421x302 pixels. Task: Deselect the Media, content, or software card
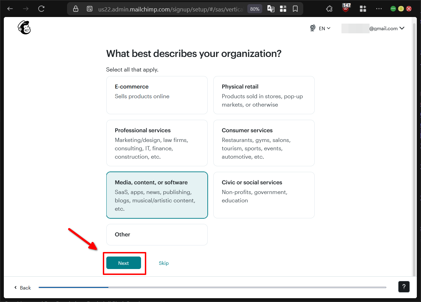pyautogui.click(x=157, y=195)
